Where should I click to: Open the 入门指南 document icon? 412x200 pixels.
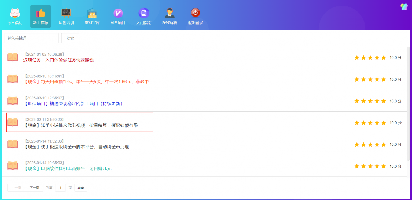tap(144, 13)
